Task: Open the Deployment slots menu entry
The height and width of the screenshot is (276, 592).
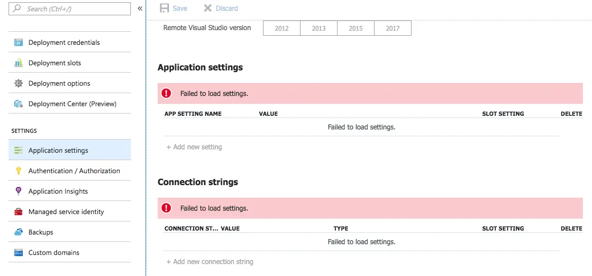Action: [x=55, y=63]
